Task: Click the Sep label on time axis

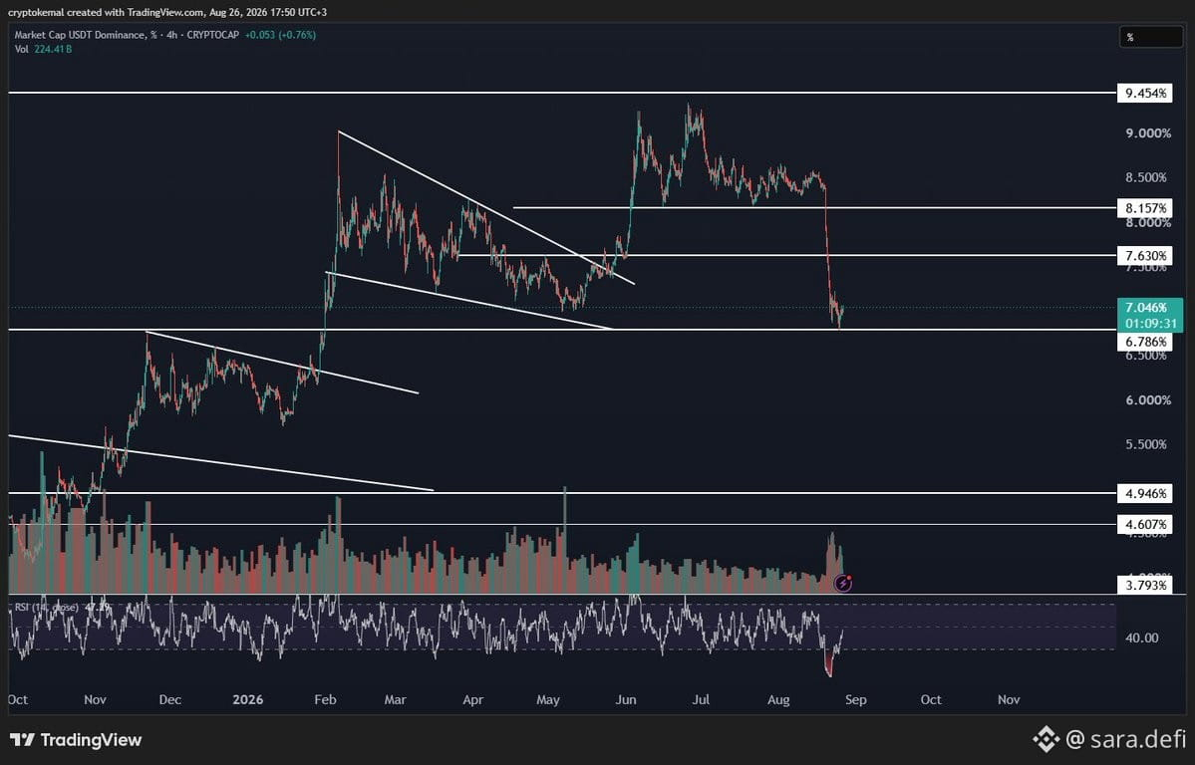Action: click(856, 699)
